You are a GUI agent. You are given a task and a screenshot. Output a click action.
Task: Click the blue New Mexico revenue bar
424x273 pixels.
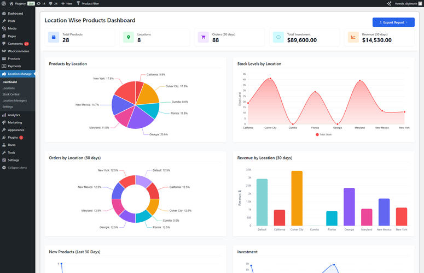tap(384, 212)
